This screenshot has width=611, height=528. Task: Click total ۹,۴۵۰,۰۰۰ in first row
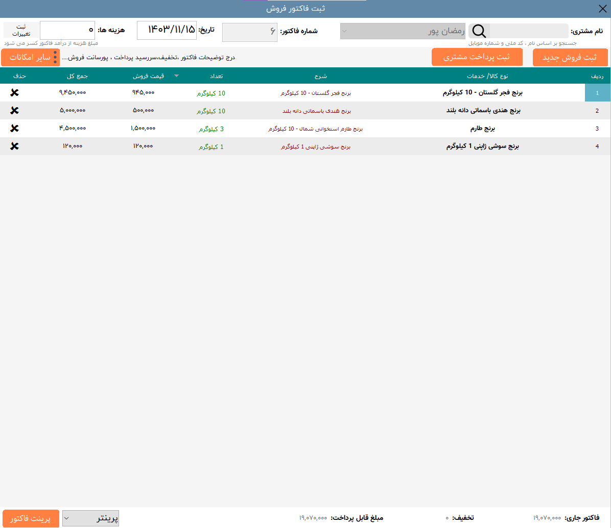pos(73,93)
